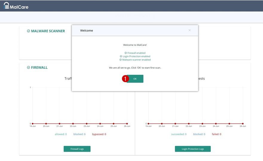
Task: Open the Login Protection Logs
Action: click(x=193, y=149)
